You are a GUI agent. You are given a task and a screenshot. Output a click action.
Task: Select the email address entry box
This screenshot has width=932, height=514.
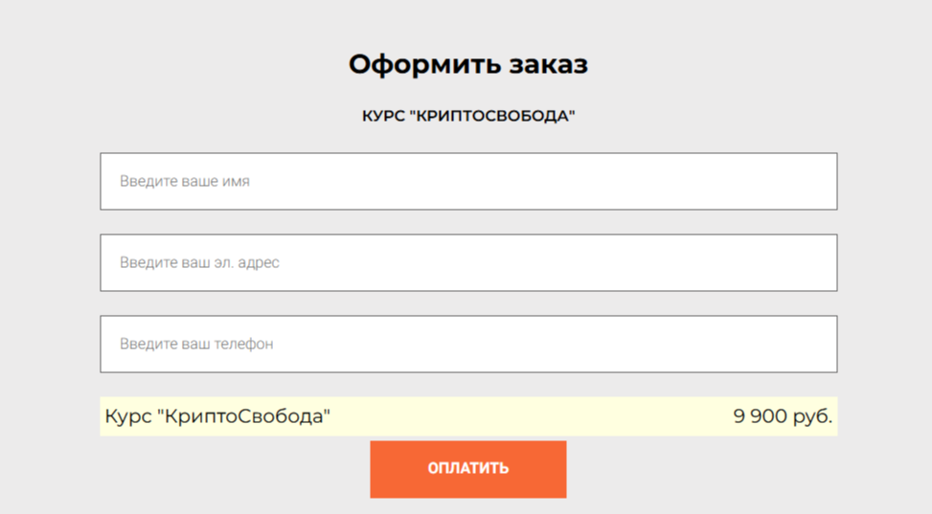click(575, 262)
